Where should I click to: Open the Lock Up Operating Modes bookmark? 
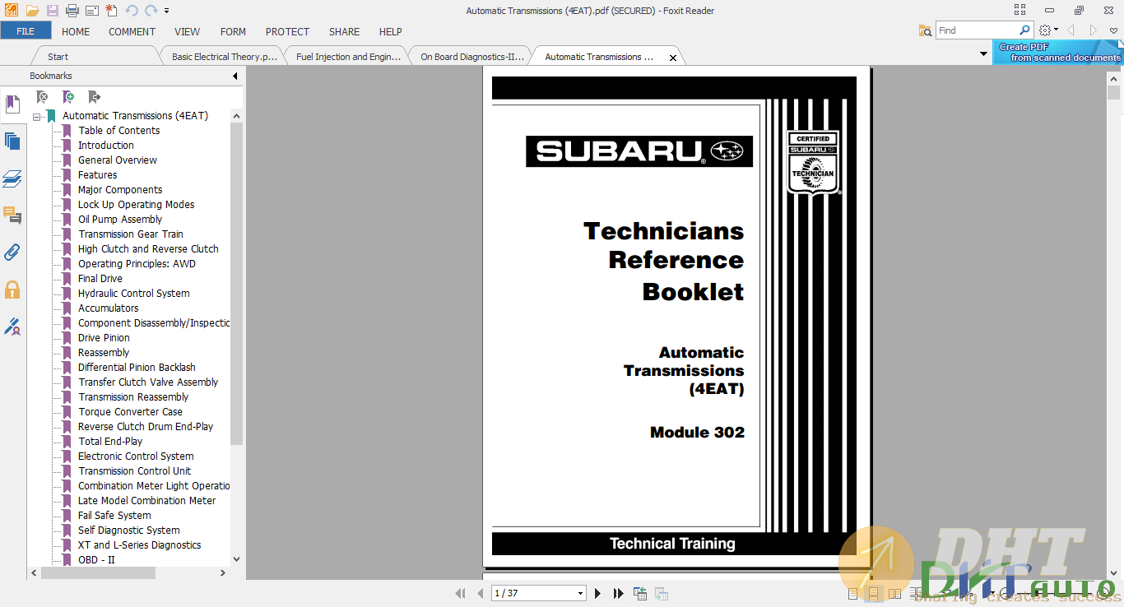coord(136,205)
